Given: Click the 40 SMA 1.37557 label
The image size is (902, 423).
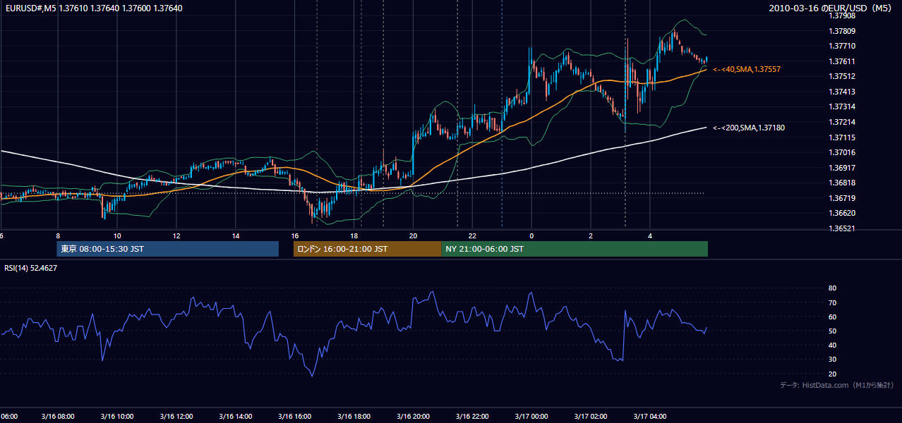Looking at the screenshot, I should (x=747, y=69).
